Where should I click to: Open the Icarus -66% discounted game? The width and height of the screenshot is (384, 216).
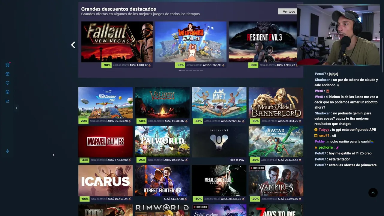coord(105,183)
